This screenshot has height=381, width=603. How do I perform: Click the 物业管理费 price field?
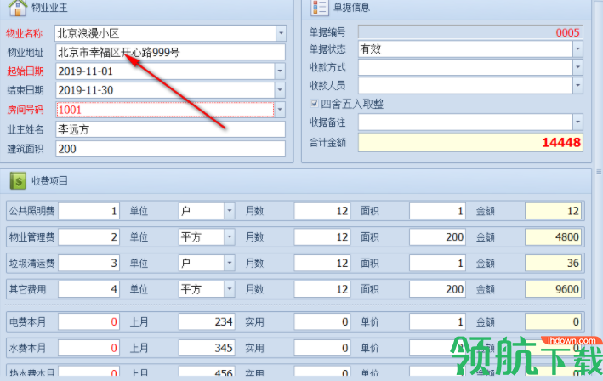pos(88,236)
